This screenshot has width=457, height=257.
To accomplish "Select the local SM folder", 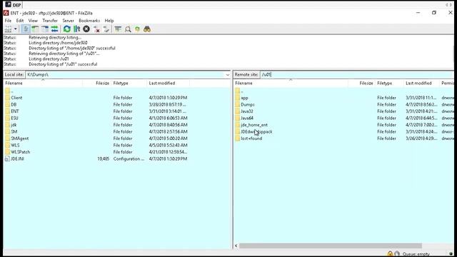I will [x=14, y=131].
